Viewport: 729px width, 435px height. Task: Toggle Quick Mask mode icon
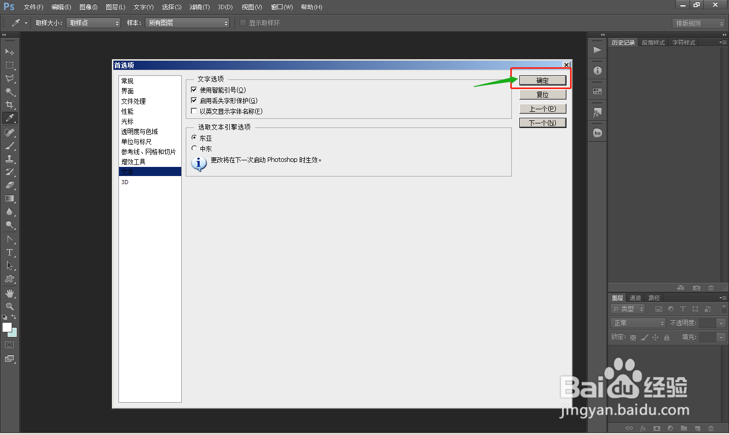point(10,345)
